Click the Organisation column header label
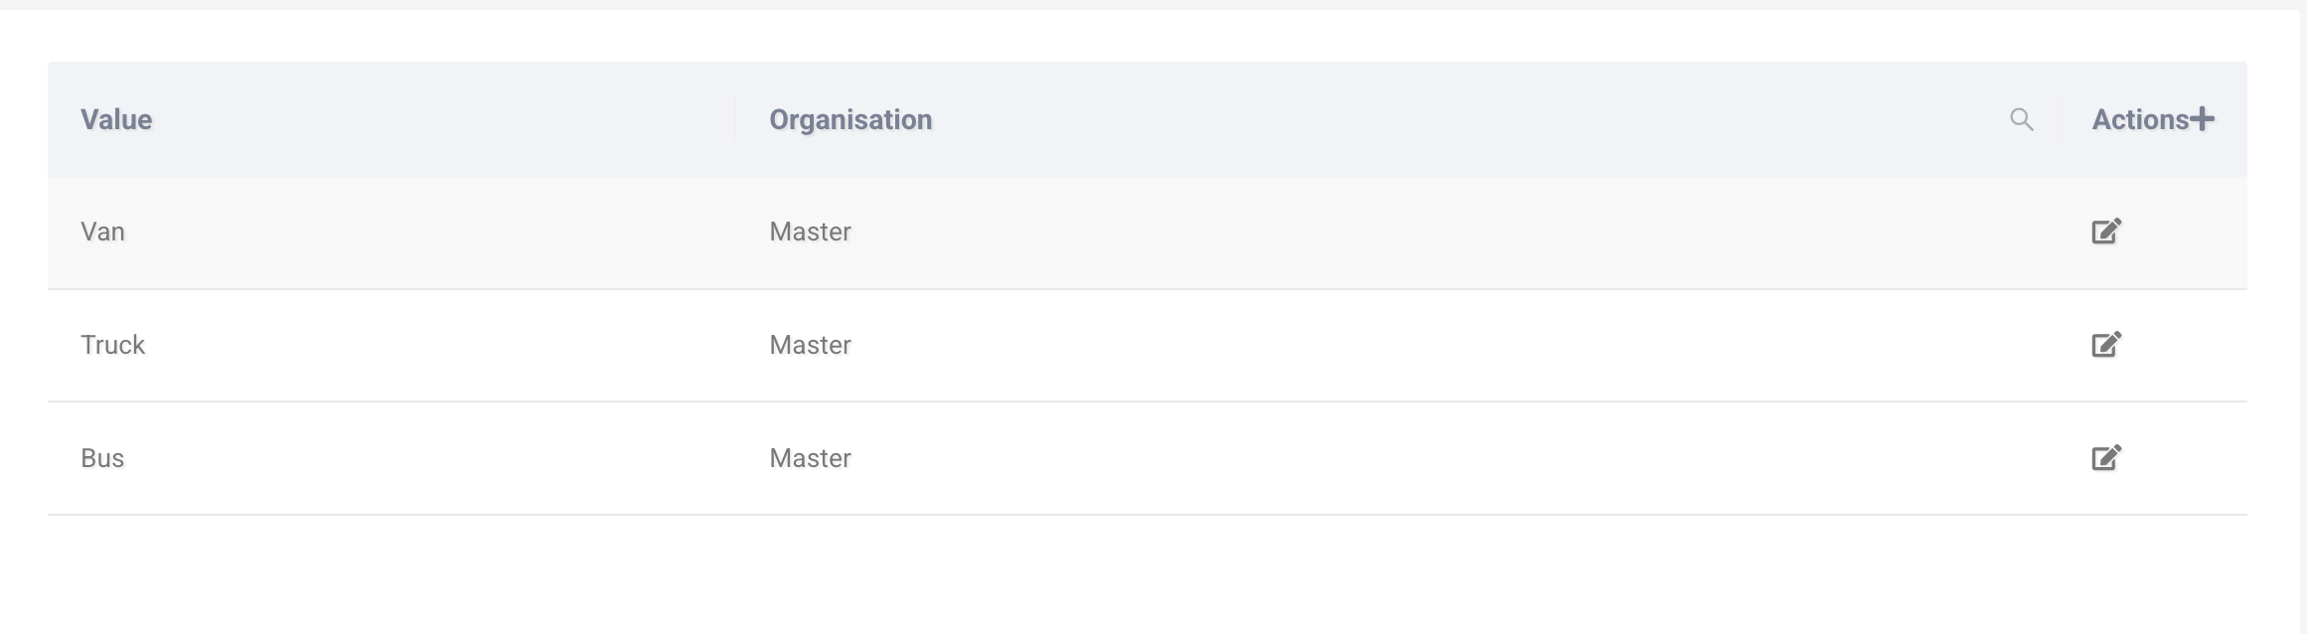Screen dimensions: 2307x634 click(850, 119)
